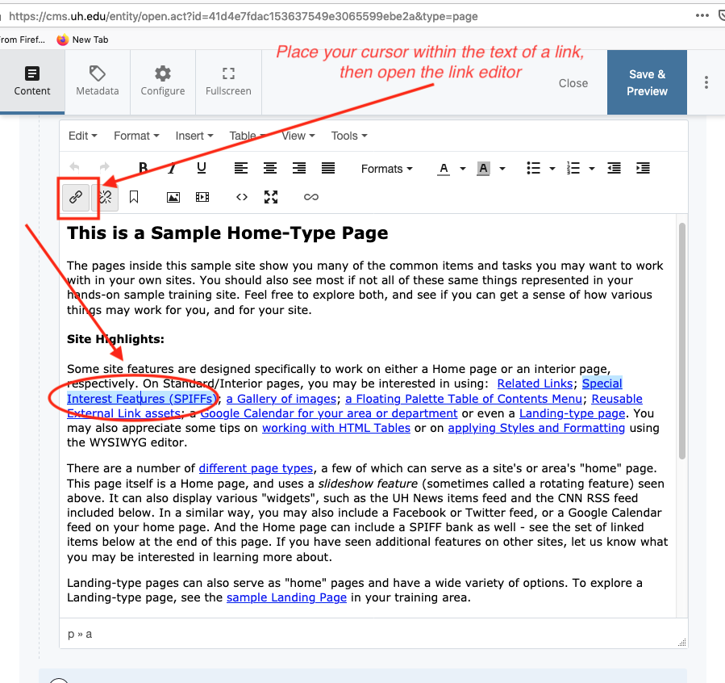Insert a bullet list
Viewport: 725px width, 683px height.
[x=533, y=169]
